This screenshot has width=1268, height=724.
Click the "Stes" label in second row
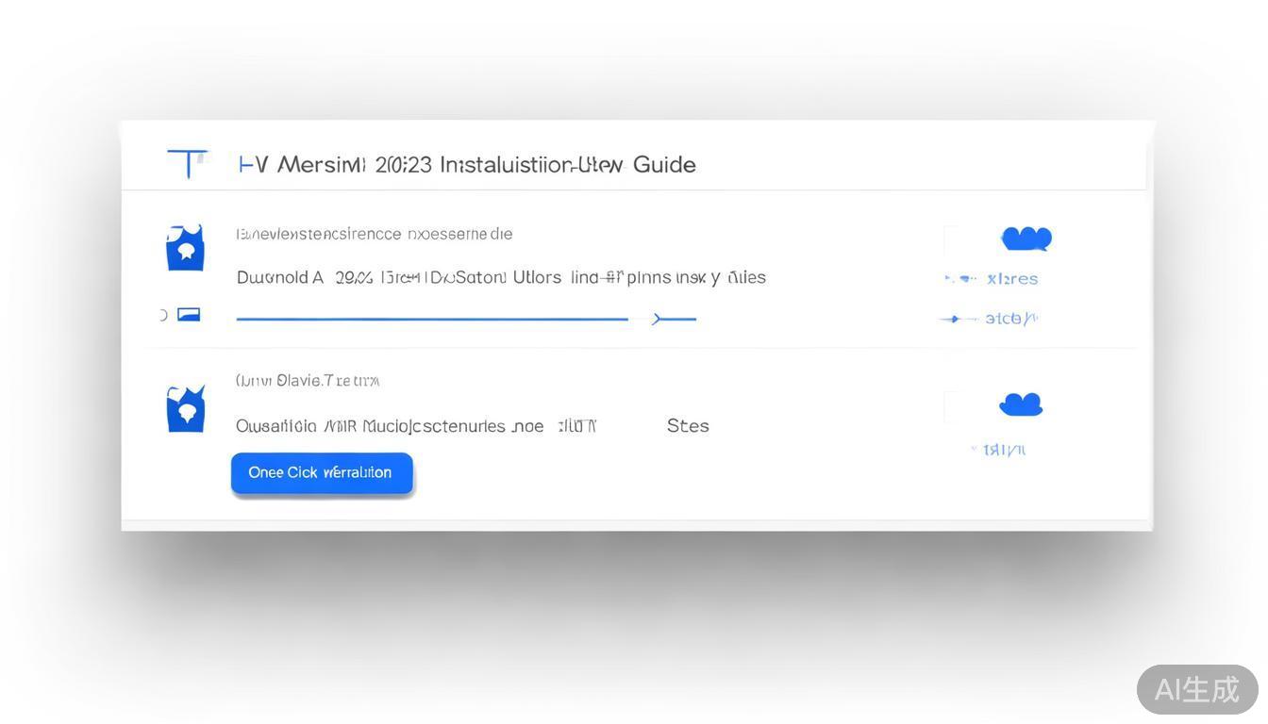pos(688,425)
